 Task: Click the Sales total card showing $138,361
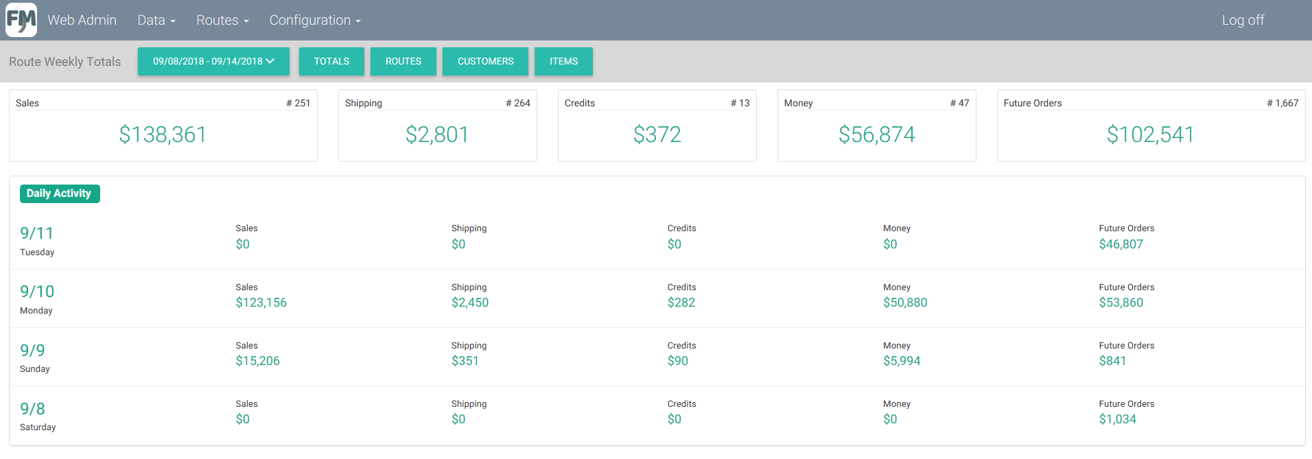163,134
